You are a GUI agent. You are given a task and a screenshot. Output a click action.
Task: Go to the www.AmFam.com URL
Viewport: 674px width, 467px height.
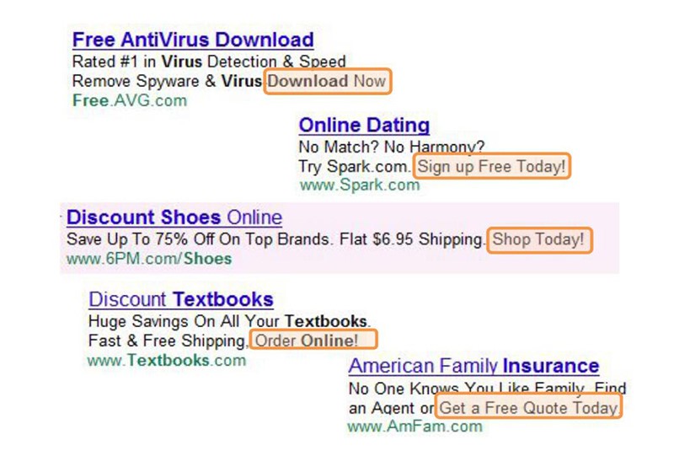click(415, 427)
